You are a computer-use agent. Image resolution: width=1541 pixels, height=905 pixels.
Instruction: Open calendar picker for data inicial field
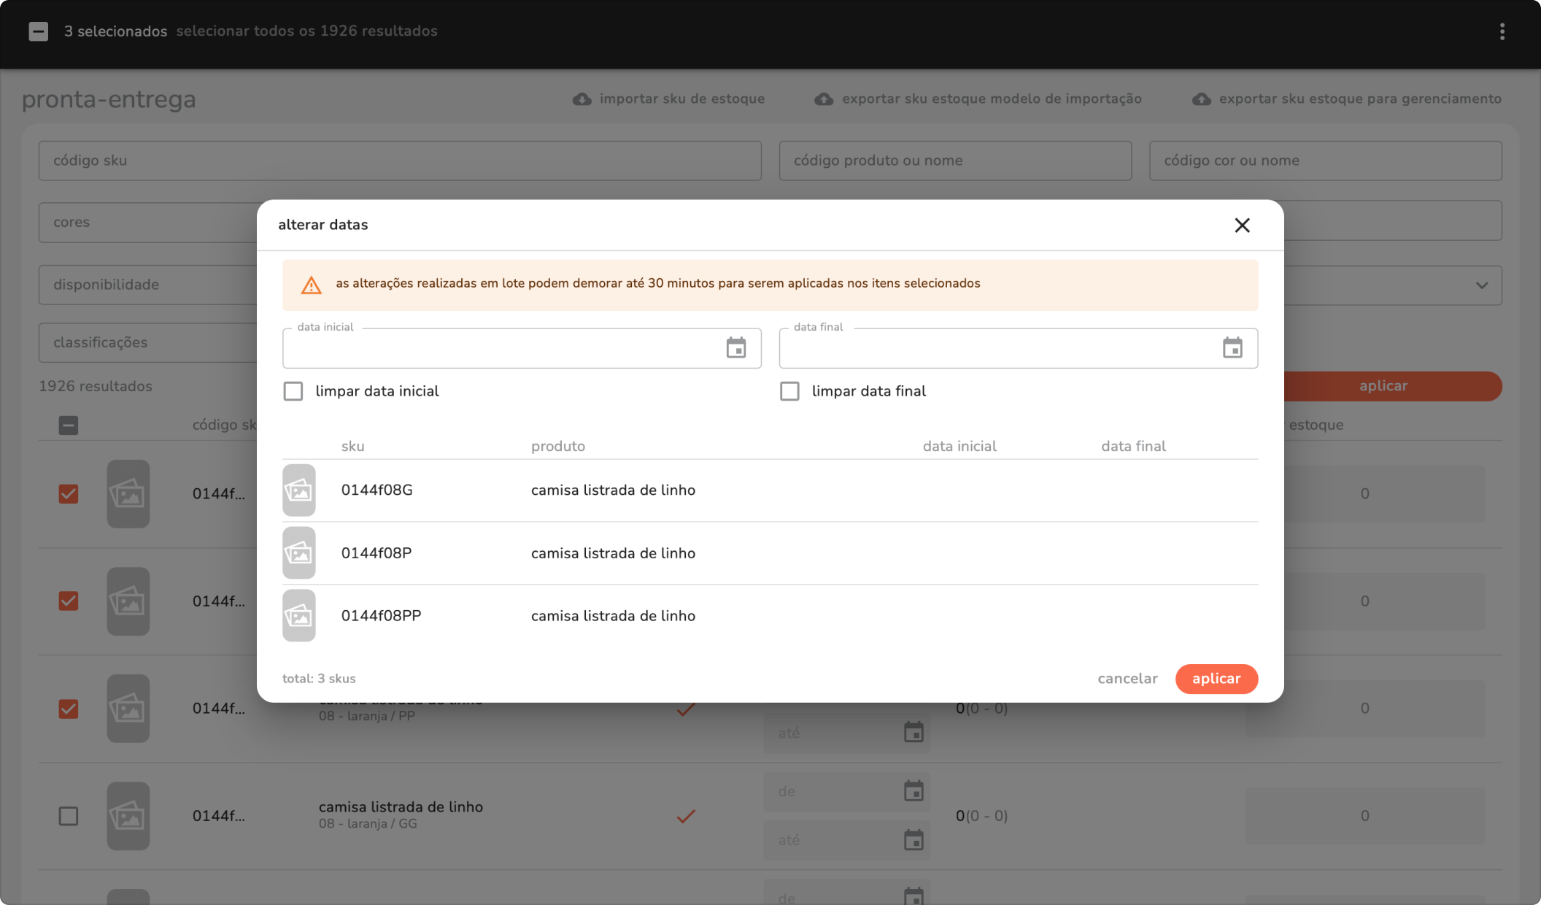[735, 348]
